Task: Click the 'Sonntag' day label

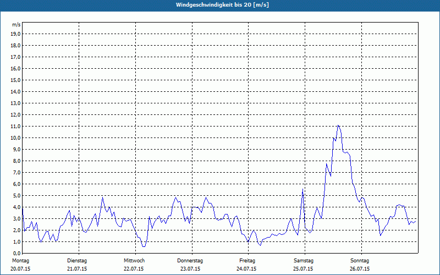Action: (x=360, y=261)
